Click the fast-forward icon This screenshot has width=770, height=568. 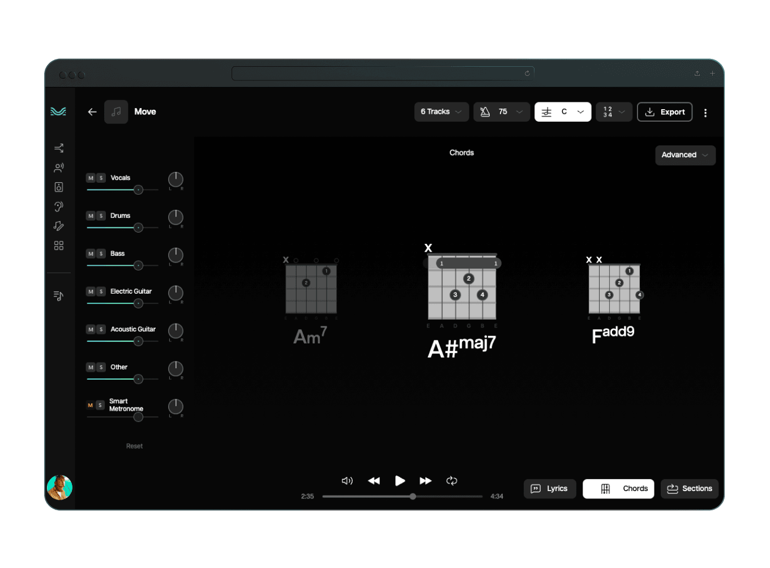pos(426,481)
